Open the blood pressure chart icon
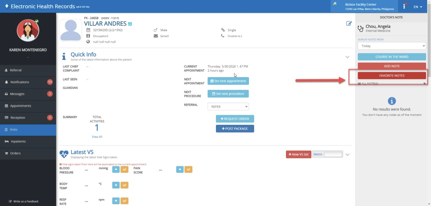Viewport: 431px width, 206px height. pos(124,170)
